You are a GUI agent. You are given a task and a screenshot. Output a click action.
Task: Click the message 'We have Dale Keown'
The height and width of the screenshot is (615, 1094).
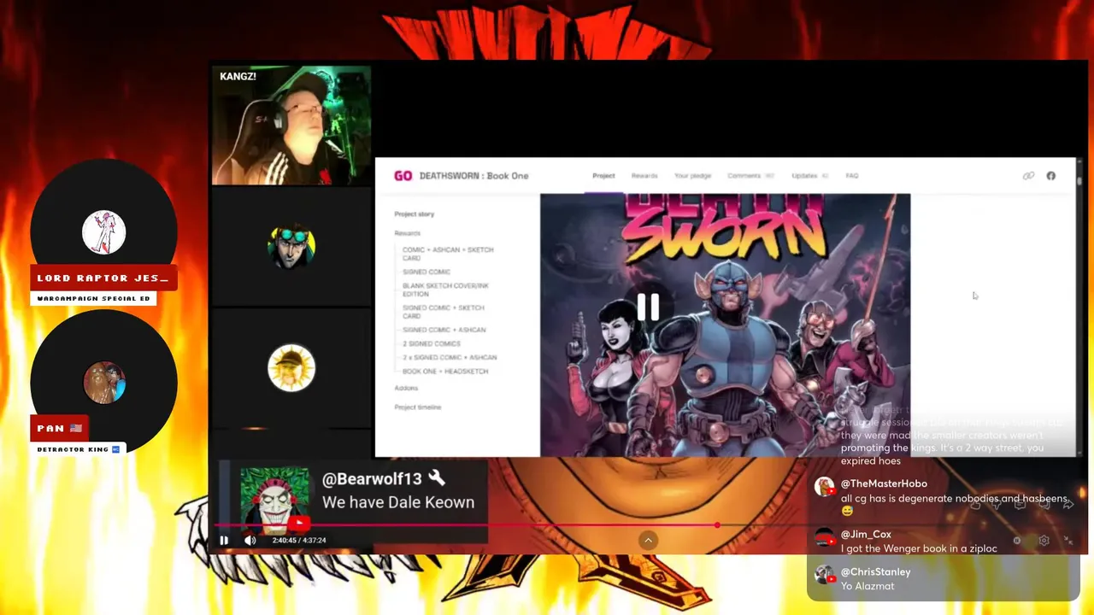coord(398,502)
